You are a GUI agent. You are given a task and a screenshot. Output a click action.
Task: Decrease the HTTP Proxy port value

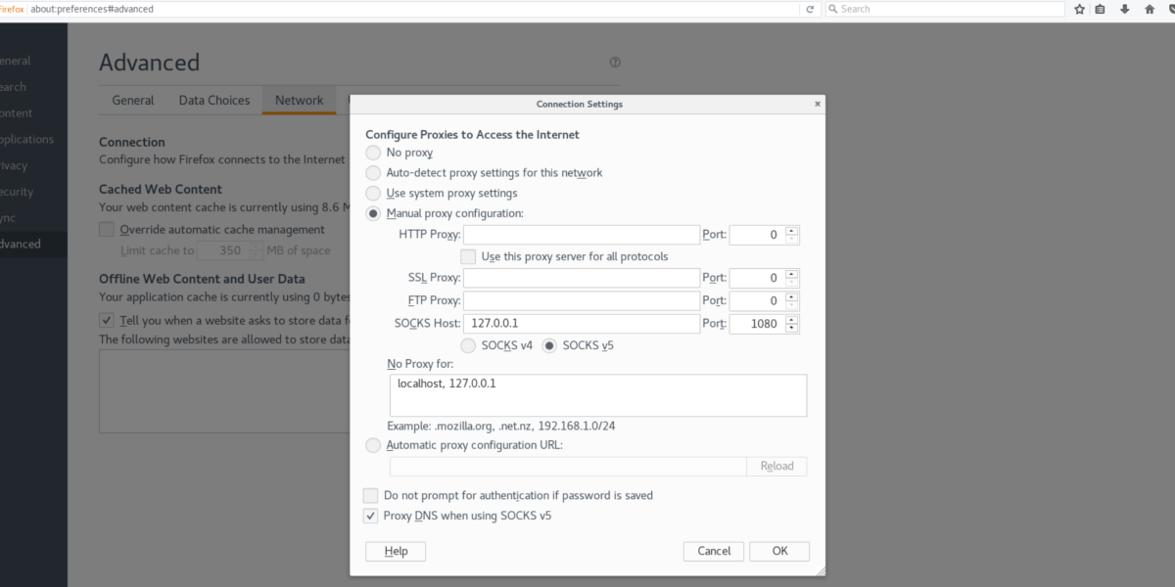[x=792, y=240]
